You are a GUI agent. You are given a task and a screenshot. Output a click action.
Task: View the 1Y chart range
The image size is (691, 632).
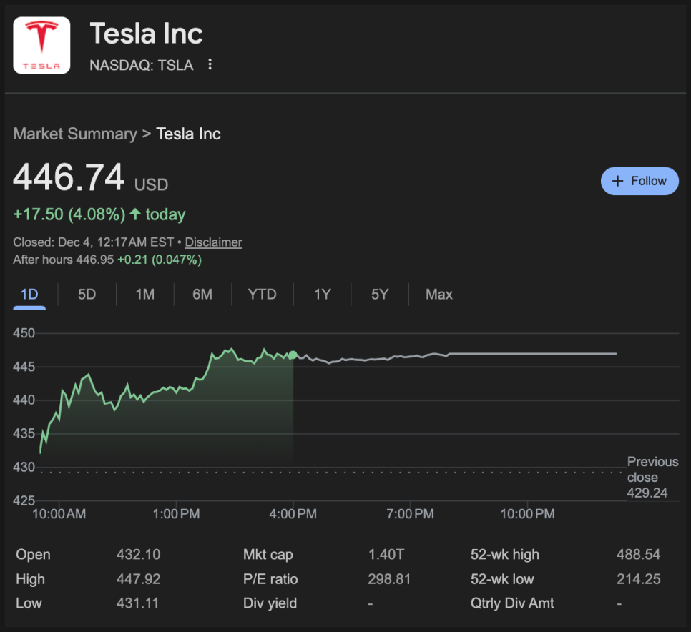(x=323, y=295)
